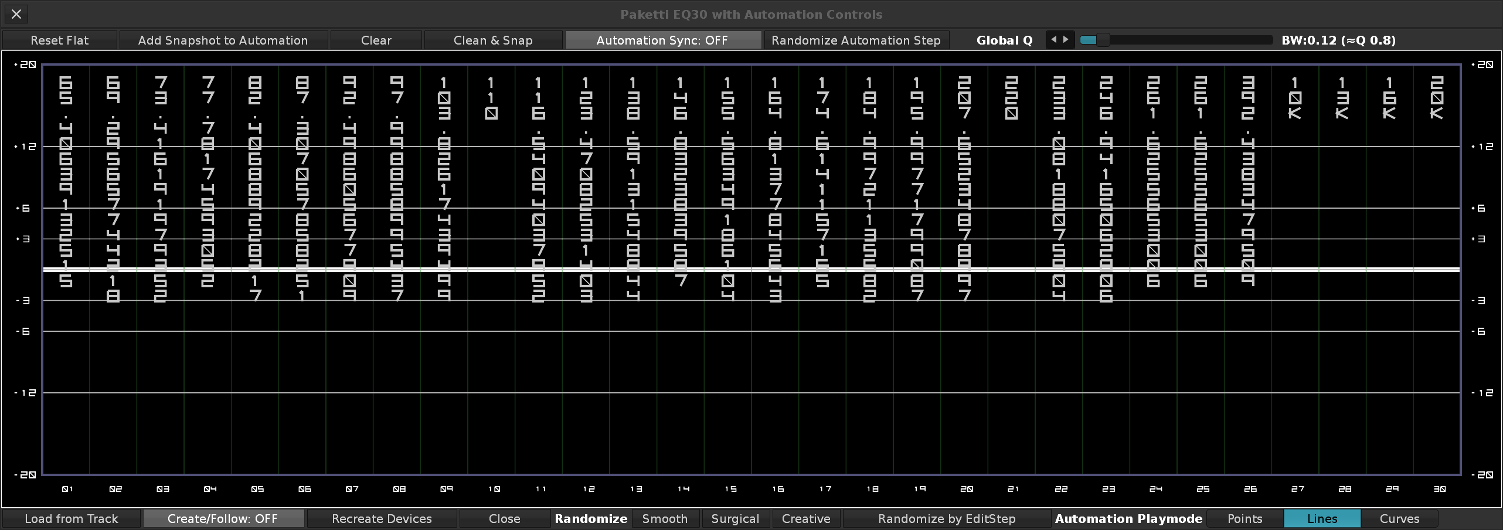Click the Global Q left arrow
This screenshot has width=1503, height=530.
pos(1053,40)
